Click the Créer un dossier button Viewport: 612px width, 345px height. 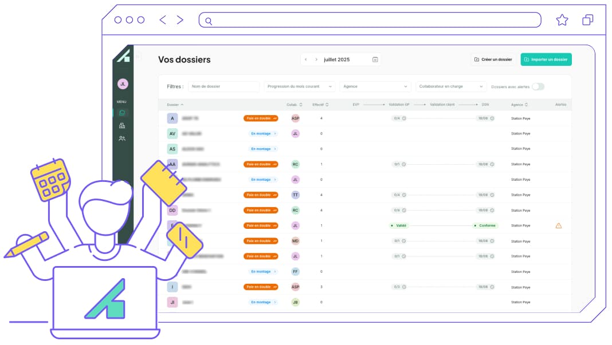click(492, 60)
